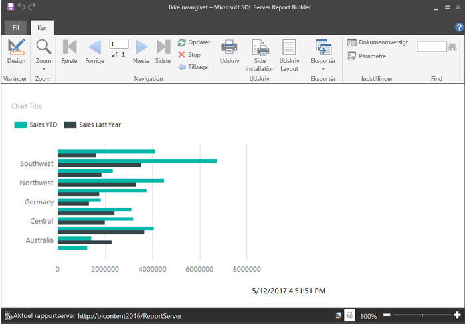This screenshot has width=465, height=324.
Task: Go to the Sidste (last) page
Action: click(x=163, y=51)
